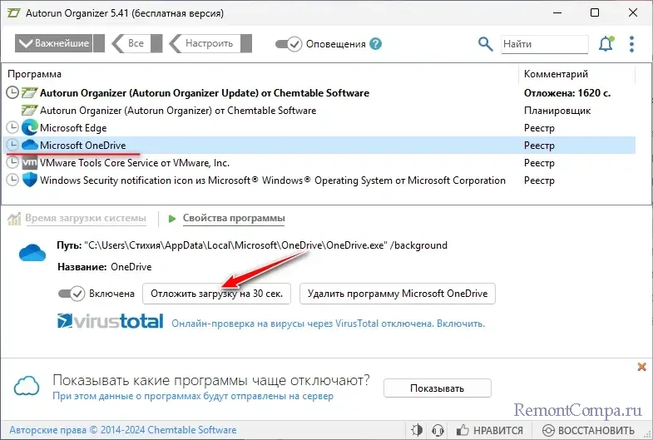Click the magnifier search icon
The image size is (653, 440).
[x=485, y=43]
